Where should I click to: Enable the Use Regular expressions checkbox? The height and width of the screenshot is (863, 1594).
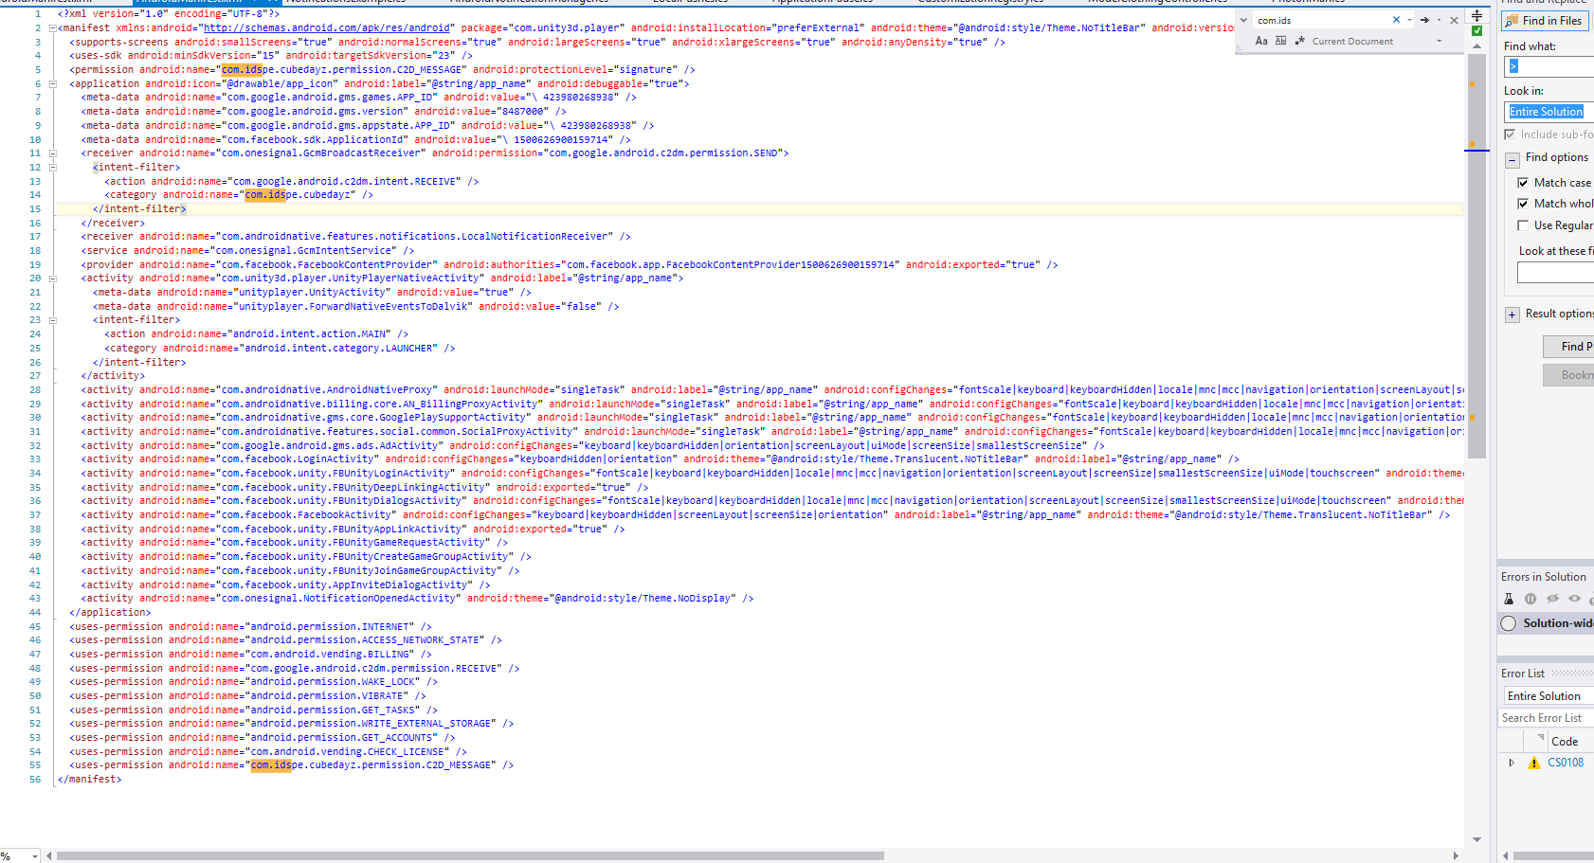click(1523, 225)
